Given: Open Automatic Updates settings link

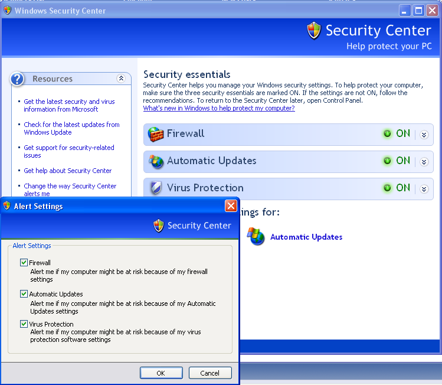Looking at the screenshot, I should pos(306,237).
